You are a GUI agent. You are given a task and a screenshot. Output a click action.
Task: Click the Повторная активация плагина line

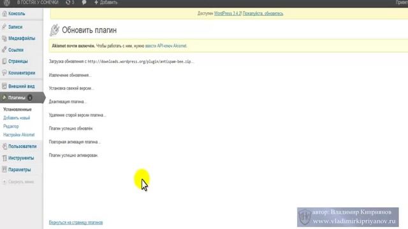[x=75, y=142]
